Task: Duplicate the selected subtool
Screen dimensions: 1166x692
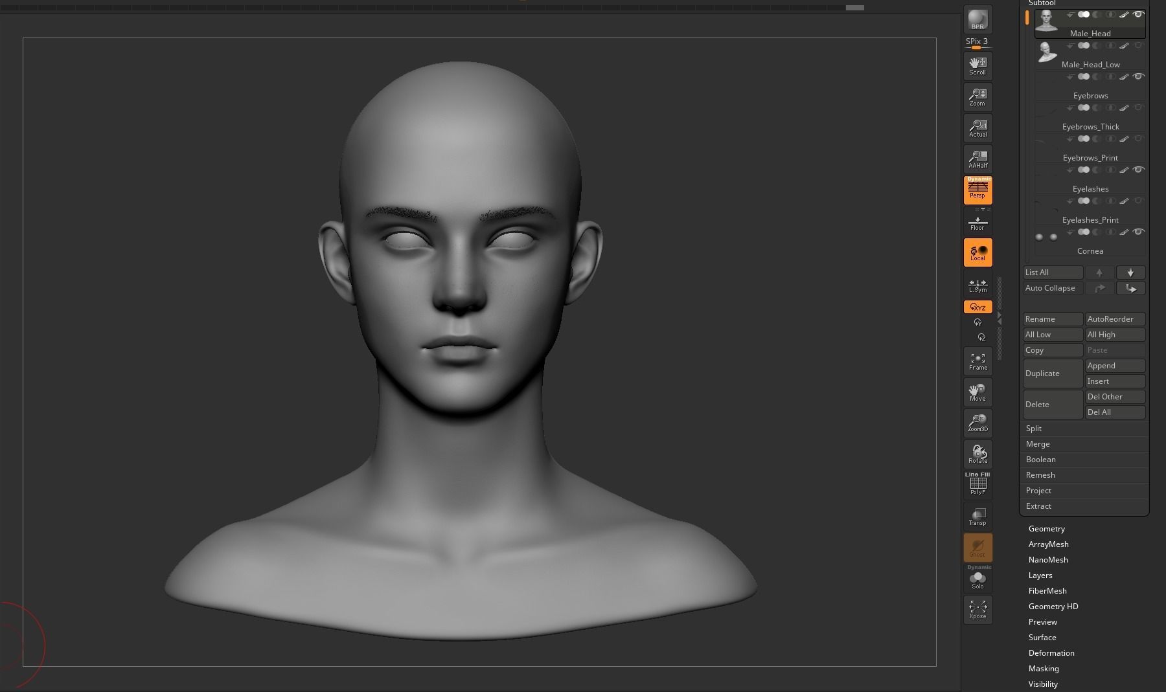Action: click(x=1053, y=374)
